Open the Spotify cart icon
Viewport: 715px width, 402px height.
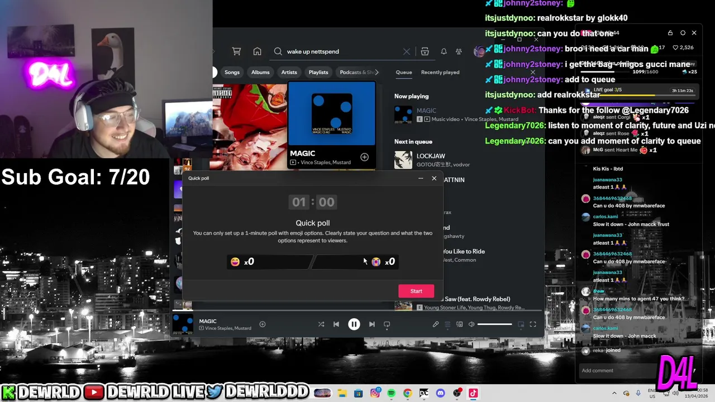237,51
